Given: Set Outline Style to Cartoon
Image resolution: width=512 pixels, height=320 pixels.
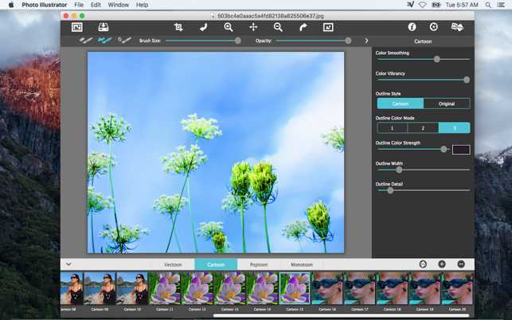Looking at the screenshot, I should [401, 103].
